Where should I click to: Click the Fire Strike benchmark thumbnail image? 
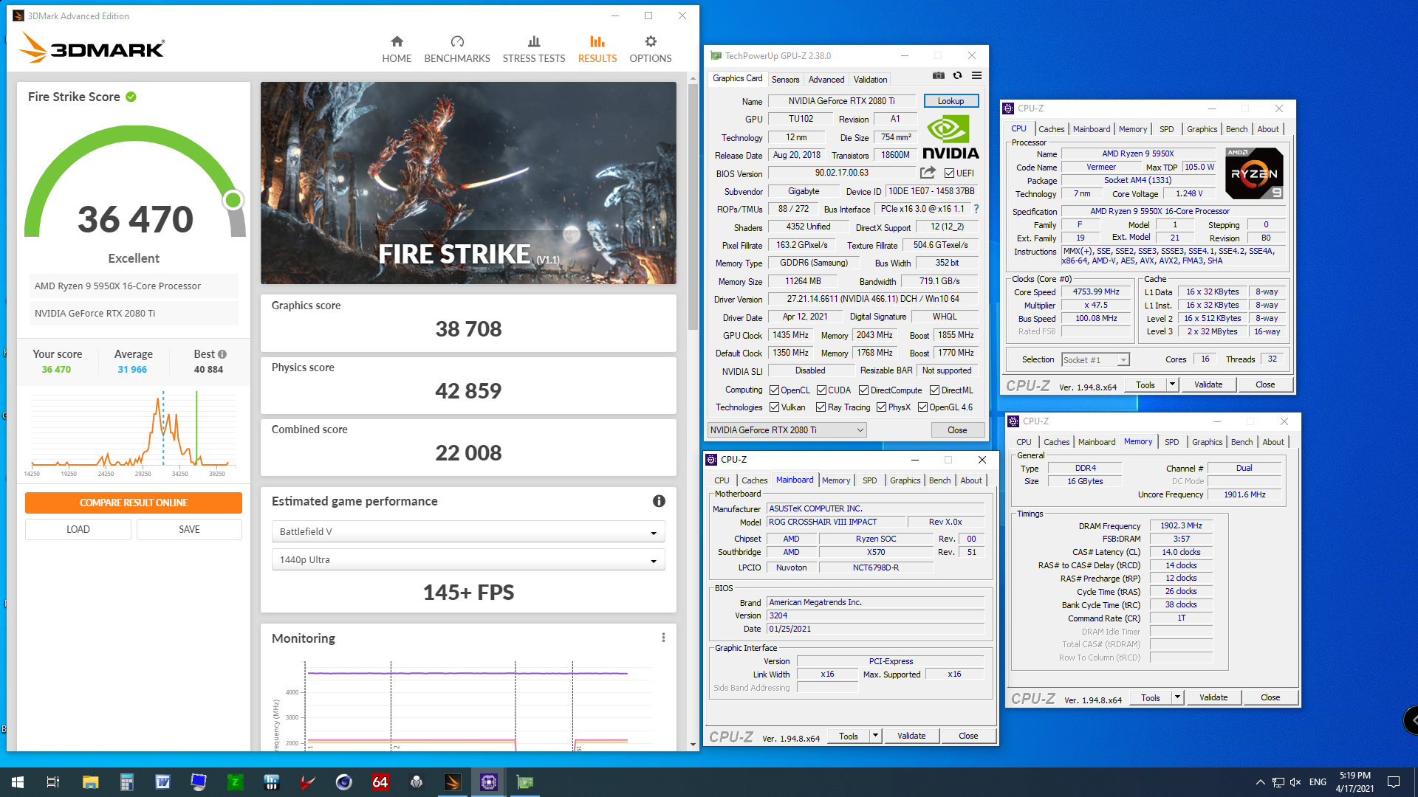click(468, 183)
